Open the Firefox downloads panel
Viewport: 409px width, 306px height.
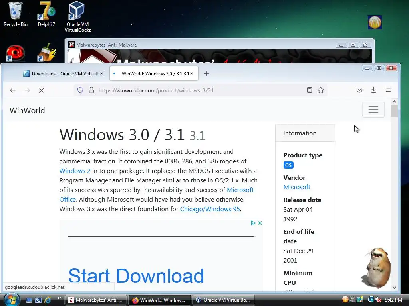(x=374, y=90)
